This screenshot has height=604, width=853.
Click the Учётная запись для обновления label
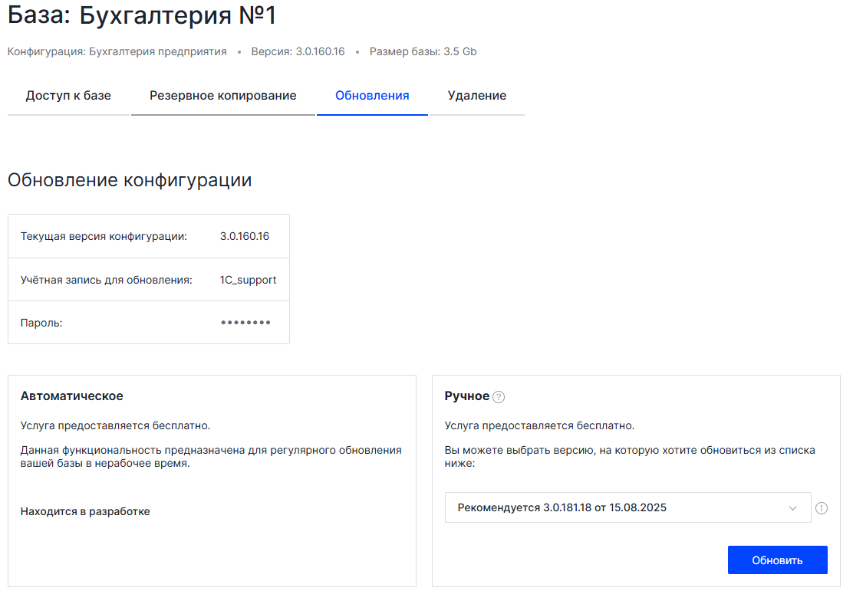(107, 280)
